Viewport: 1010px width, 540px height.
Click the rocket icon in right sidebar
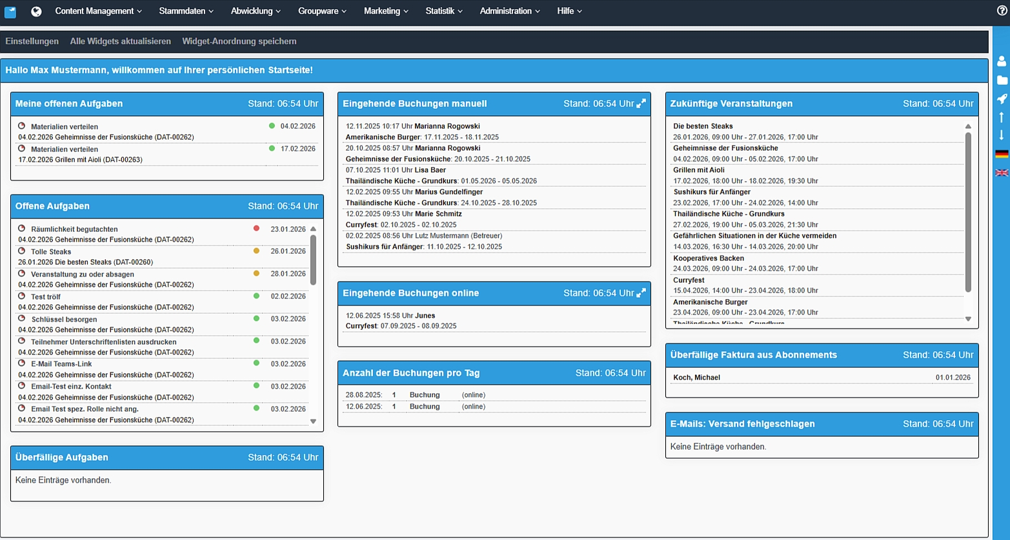pos(1002,99)
